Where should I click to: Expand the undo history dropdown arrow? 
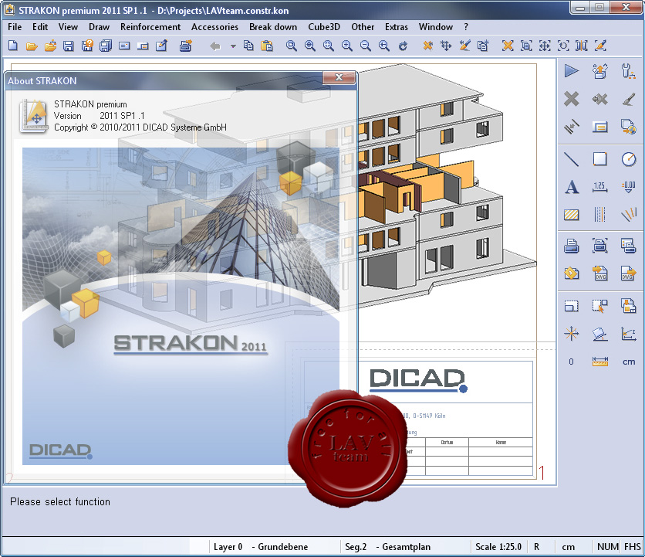click(232, 46)
